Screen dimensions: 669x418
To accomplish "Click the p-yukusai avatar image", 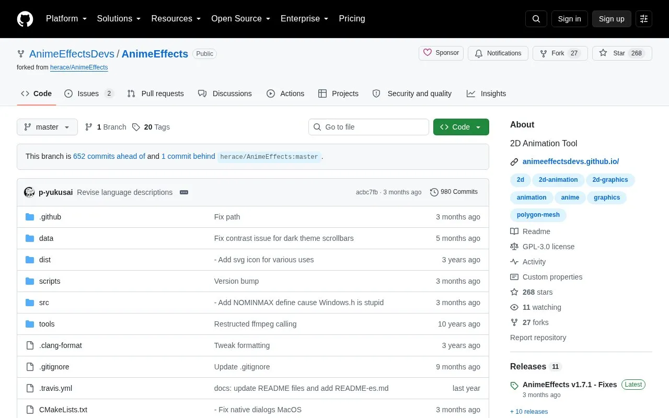I will (29, 192).
